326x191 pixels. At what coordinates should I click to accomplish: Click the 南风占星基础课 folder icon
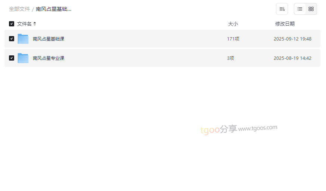tap(23, 39)
